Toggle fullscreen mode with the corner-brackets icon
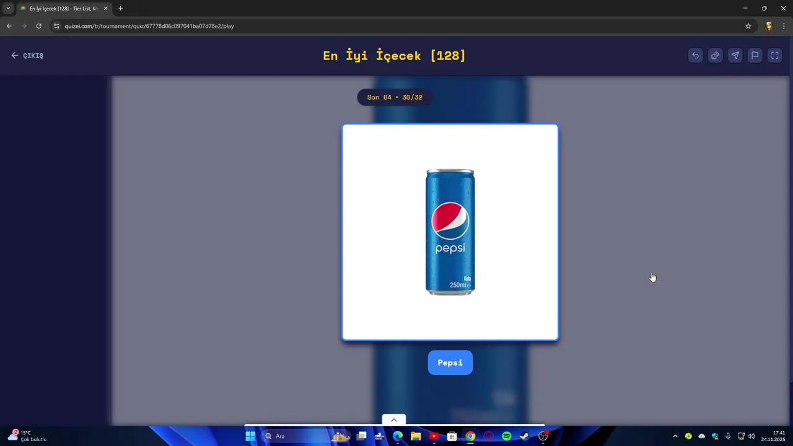Screen dimensions: 793x446 pyautogui.click(x=774, y=55)
